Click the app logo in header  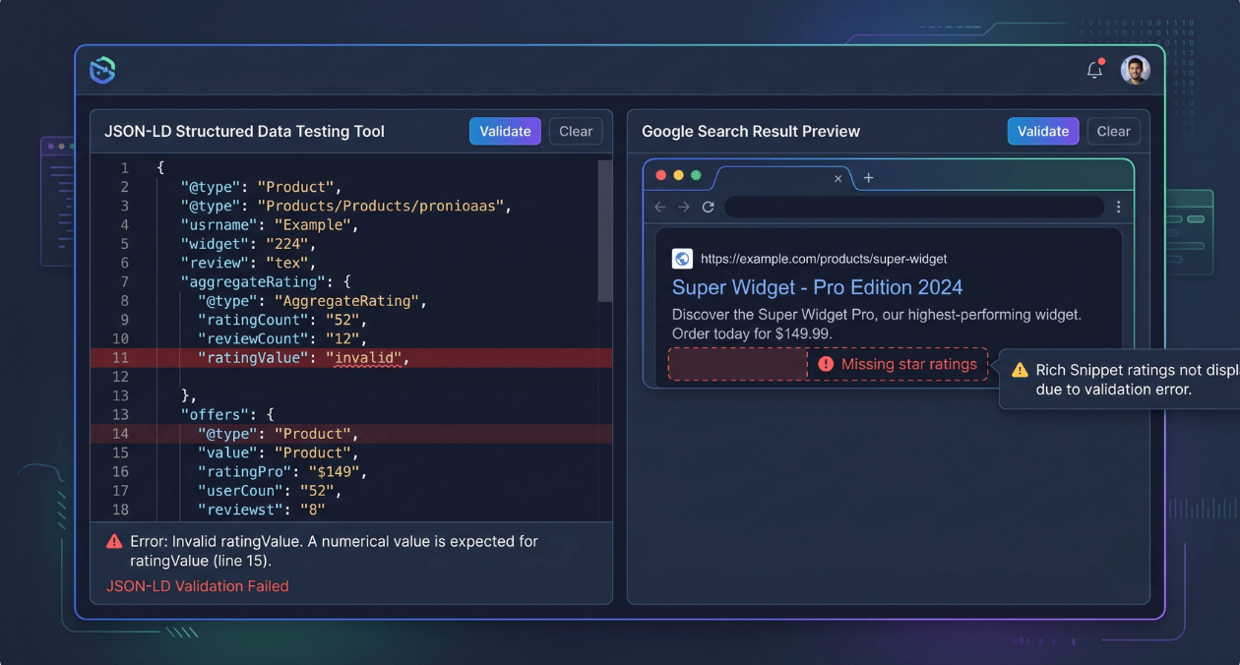coord(102,70)
